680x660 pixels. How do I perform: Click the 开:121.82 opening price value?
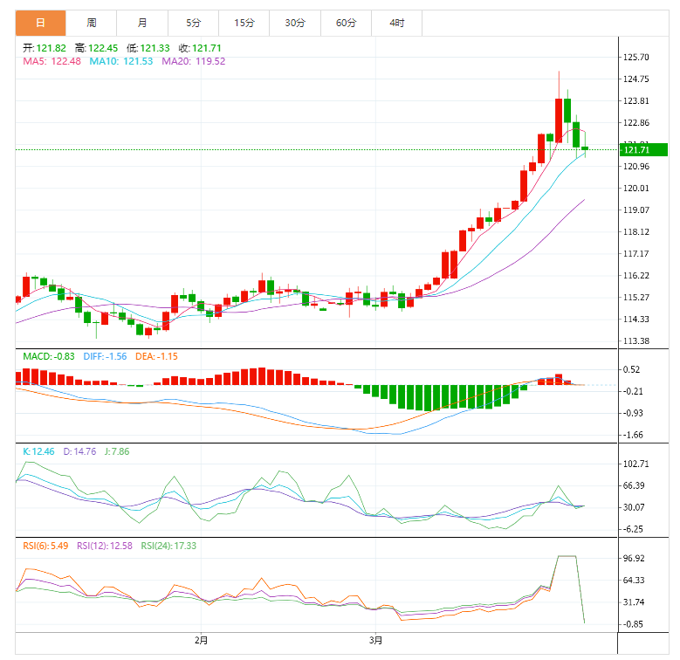coord(45,48)
